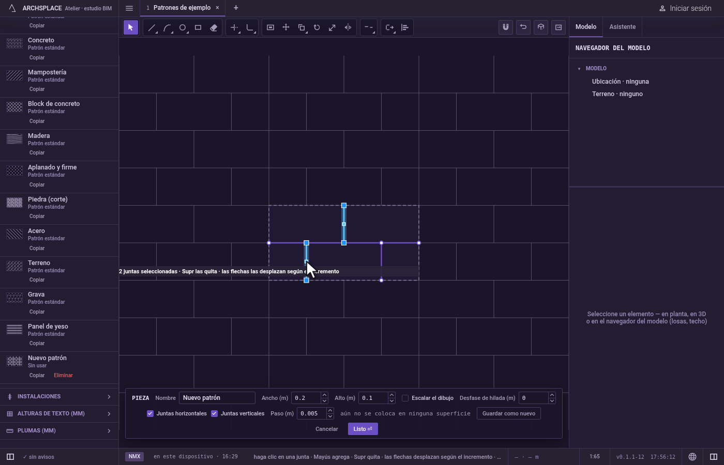The height and width of the screenshot is (465, 724).
Task: Open the Patrones de ejemplo tab
Action: tap(182, 8)
